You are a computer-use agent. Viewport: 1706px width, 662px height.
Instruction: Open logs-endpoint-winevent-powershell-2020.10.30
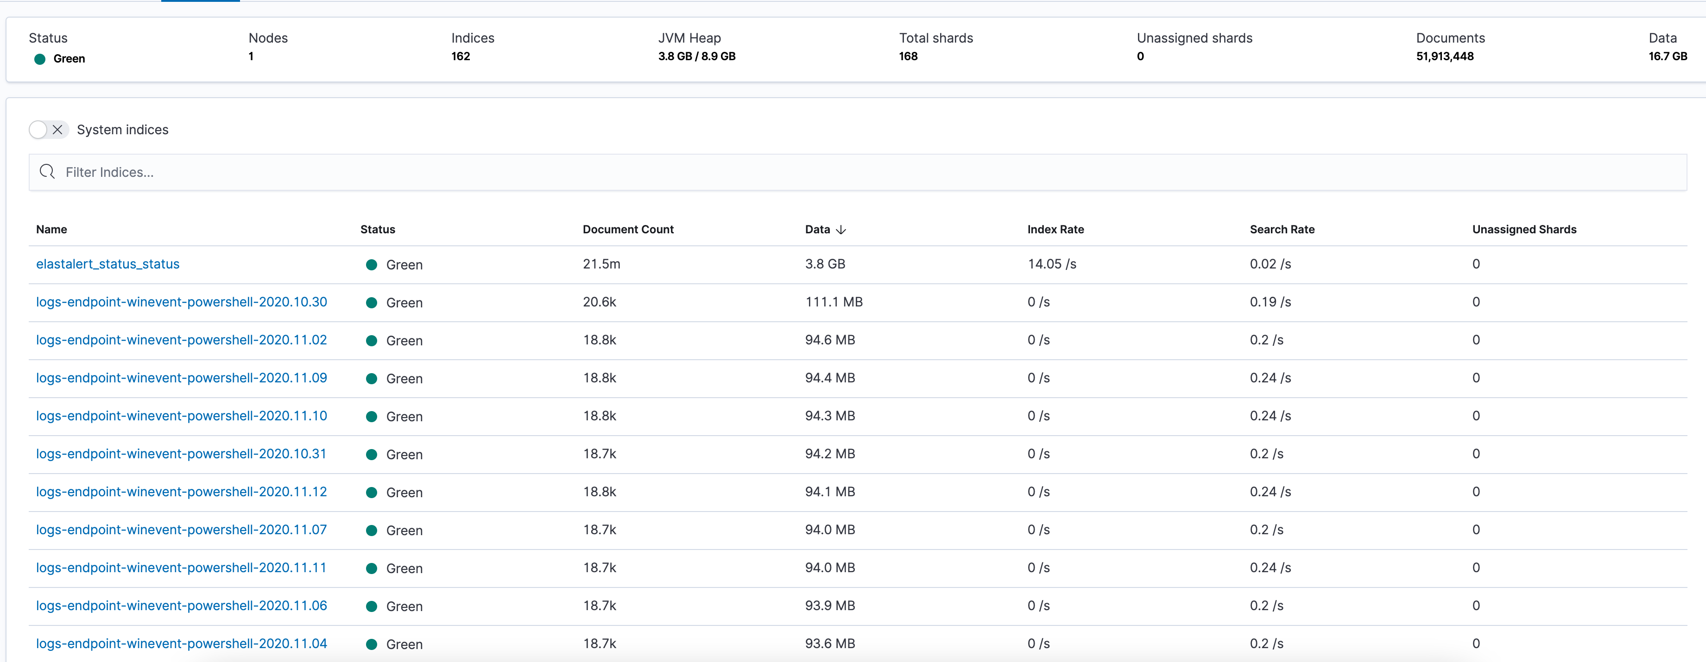coord(181,302)
